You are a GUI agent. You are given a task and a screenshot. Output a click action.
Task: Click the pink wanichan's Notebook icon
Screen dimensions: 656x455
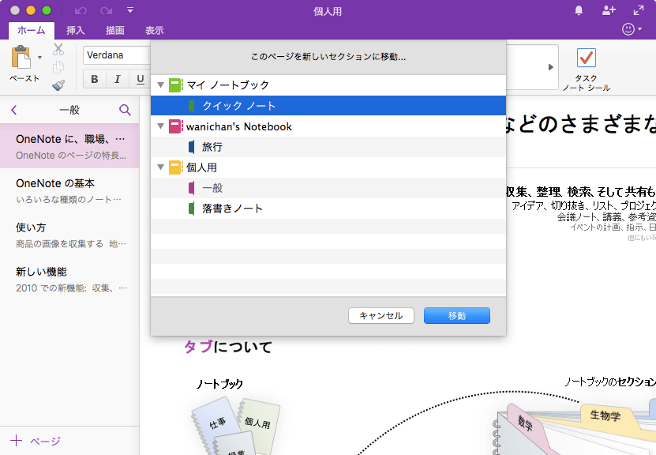tap(176, 126)
